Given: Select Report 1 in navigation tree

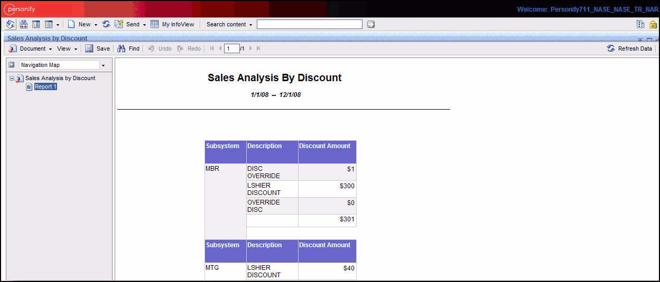Looking at the screenshot, I should coord(45,86).
